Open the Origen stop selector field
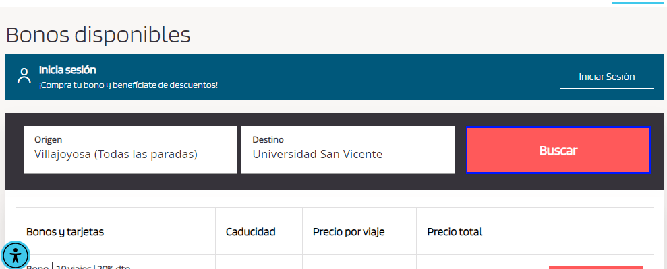This screenshot has height=269, width=667. point(130,150)
